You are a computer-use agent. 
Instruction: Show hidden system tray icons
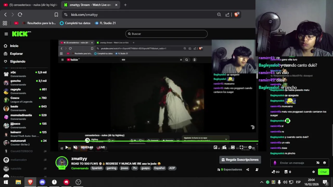262,182
